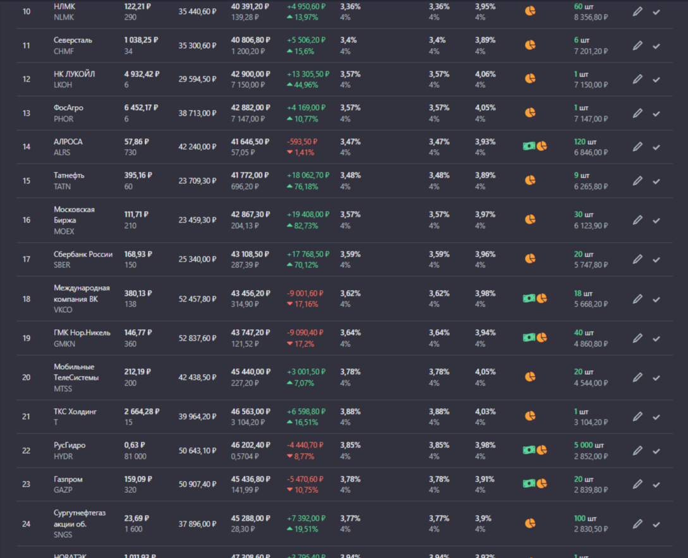Click the pie chart icon for Татнефть
Screen dimensions: 688x558
click(x=531, y=180)
